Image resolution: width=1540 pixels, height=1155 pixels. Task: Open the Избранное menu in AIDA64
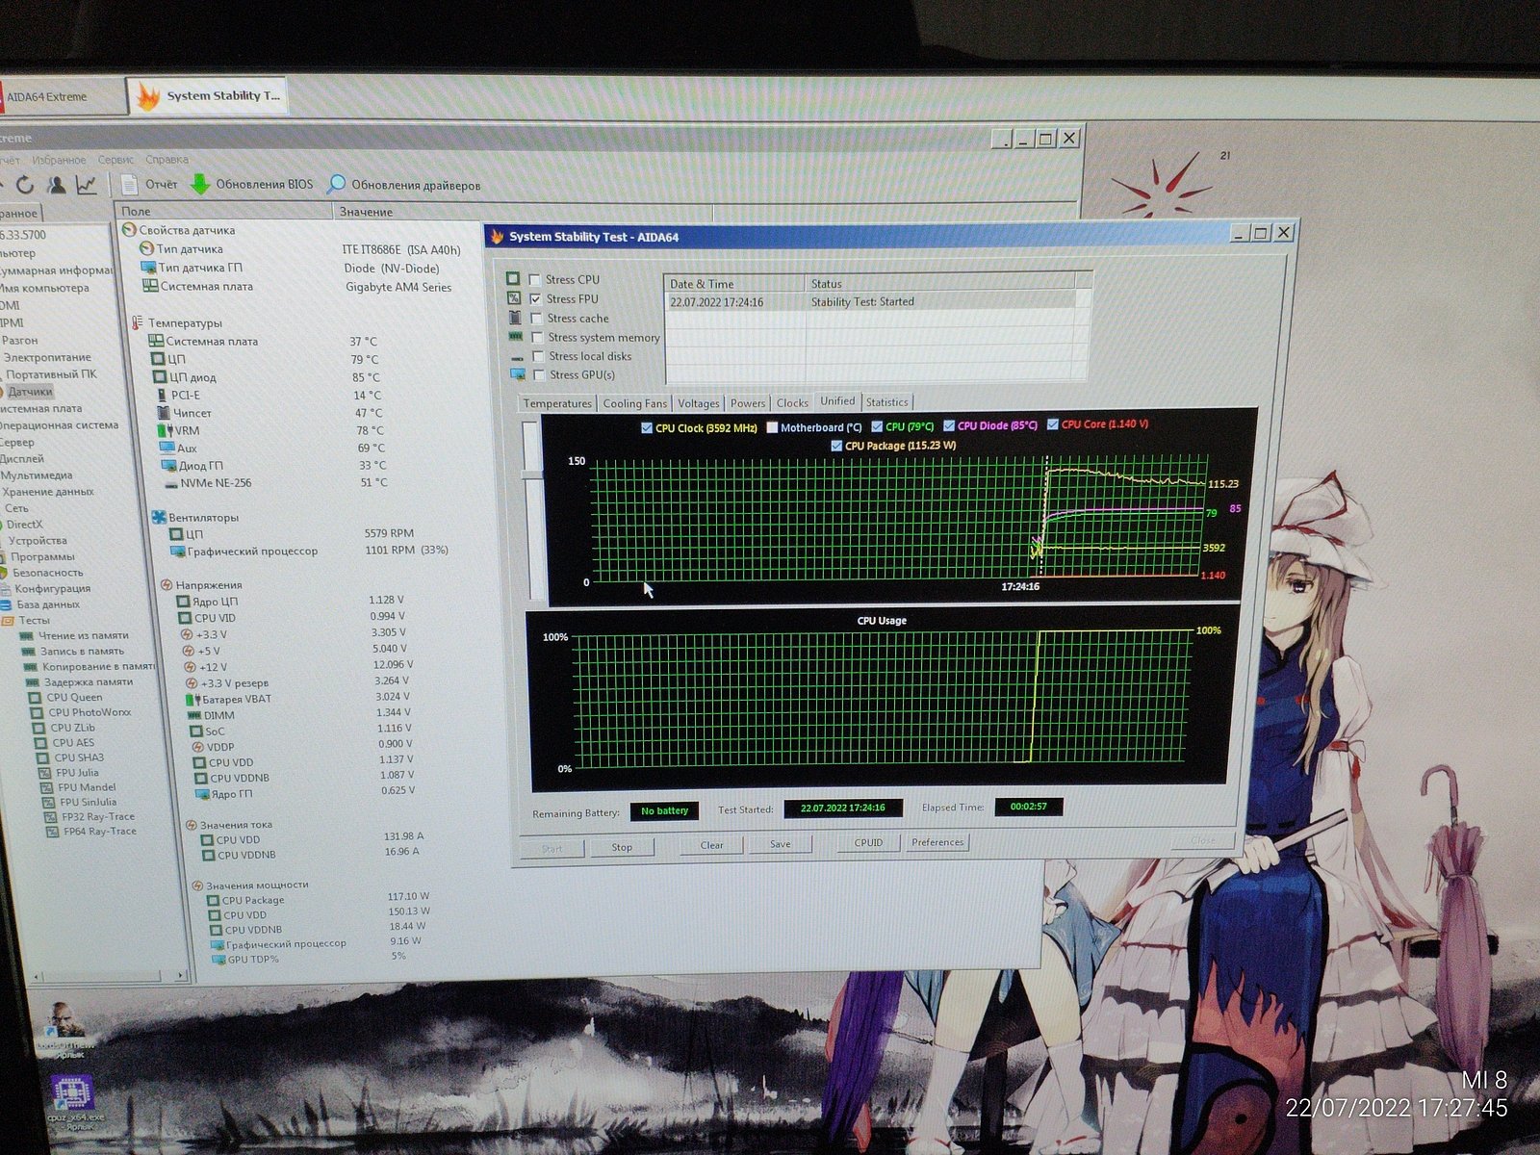59,160
